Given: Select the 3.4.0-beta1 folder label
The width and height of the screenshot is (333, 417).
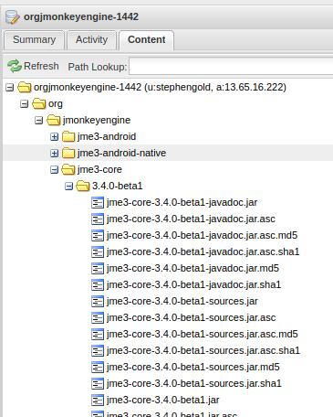Looking at the screenshot, I should (118, 186).
